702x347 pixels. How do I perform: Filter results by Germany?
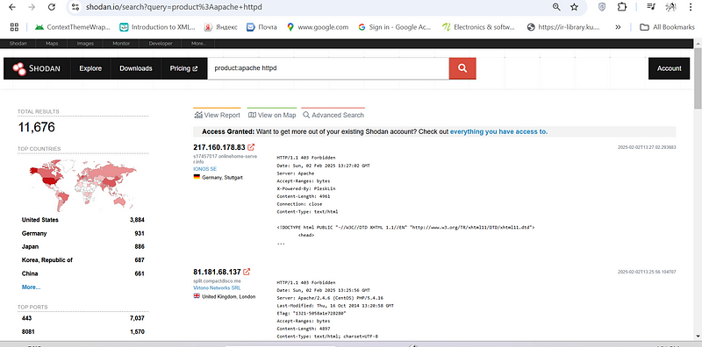82,233
